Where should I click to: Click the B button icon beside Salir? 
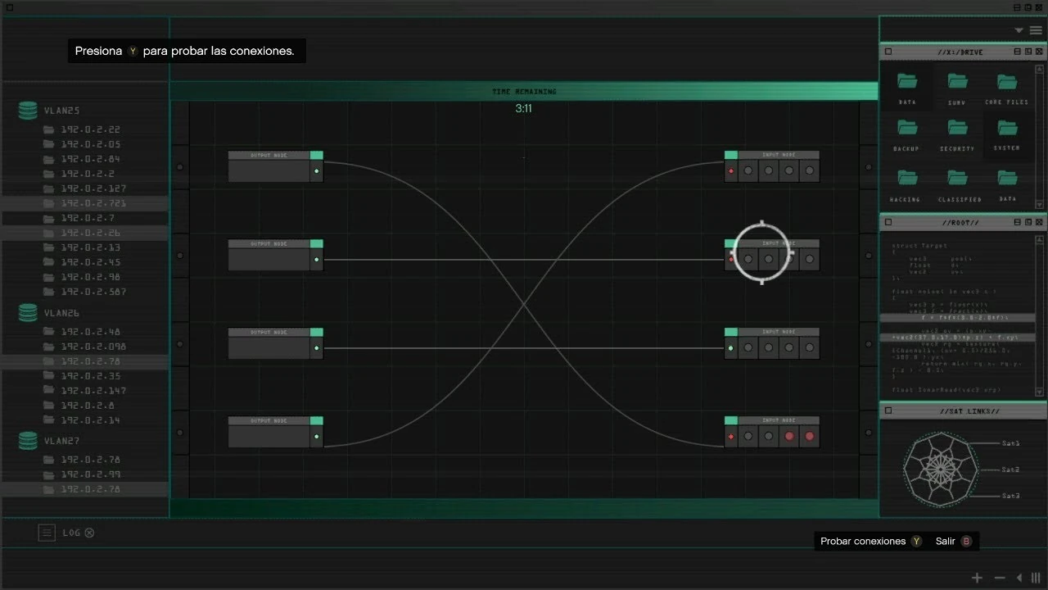(x=966, y=541)
